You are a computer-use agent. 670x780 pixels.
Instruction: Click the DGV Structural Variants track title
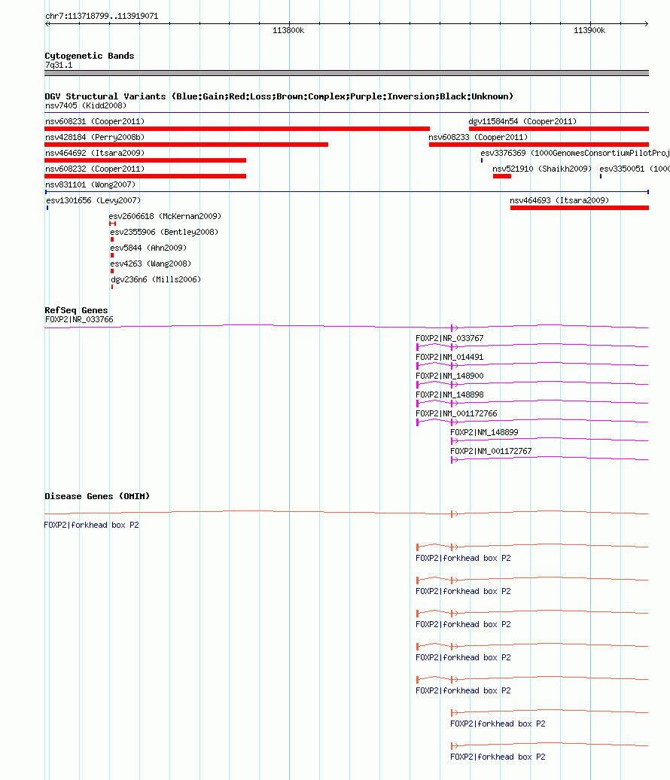coord(279,96)
